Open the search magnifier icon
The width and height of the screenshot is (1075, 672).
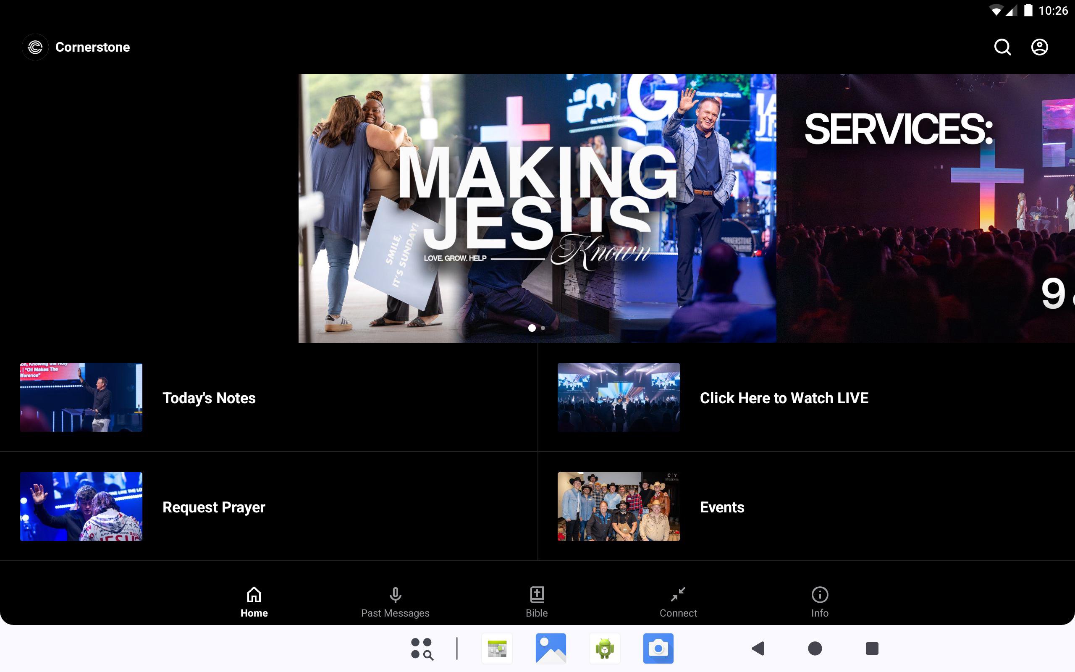click(1002, 47)
